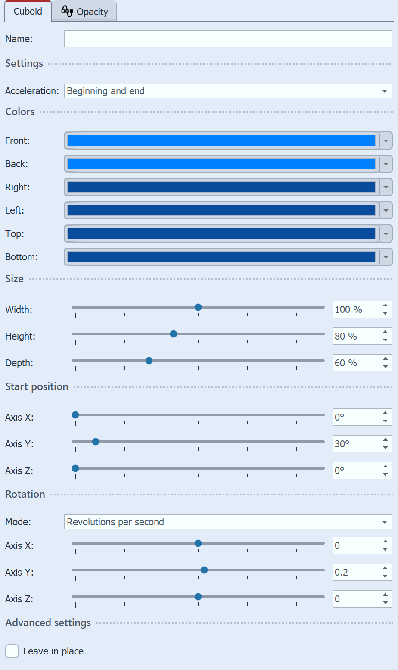This screenshot has height=670, width=398.
Task: Open the Opacity tab
Action: point(85,12)
